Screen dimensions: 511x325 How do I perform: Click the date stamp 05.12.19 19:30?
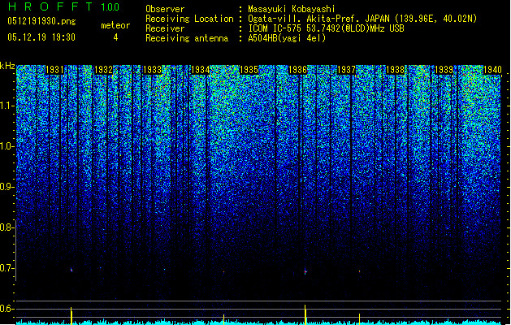pyautogui.click(x=41, y=37)
